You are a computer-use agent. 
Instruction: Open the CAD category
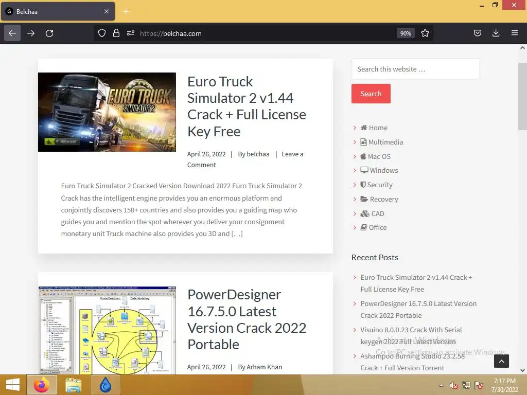coord(378,213)
